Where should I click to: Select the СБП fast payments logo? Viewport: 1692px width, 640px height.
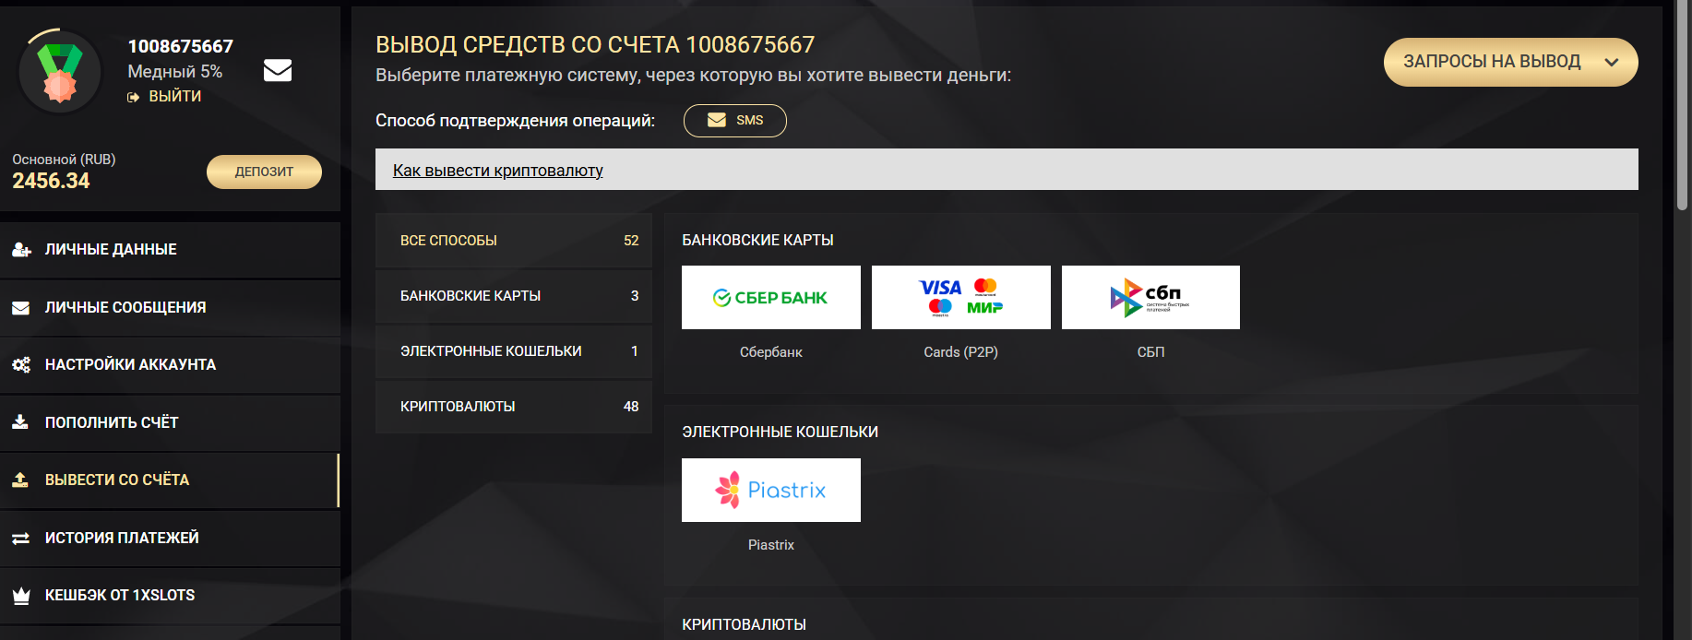pyautogui.click(x=1150, y=297)
